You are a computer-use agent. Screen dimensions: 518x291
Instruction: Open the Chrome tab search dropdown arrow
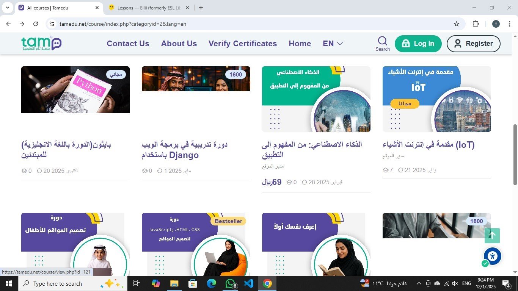(x=7, y=8)
